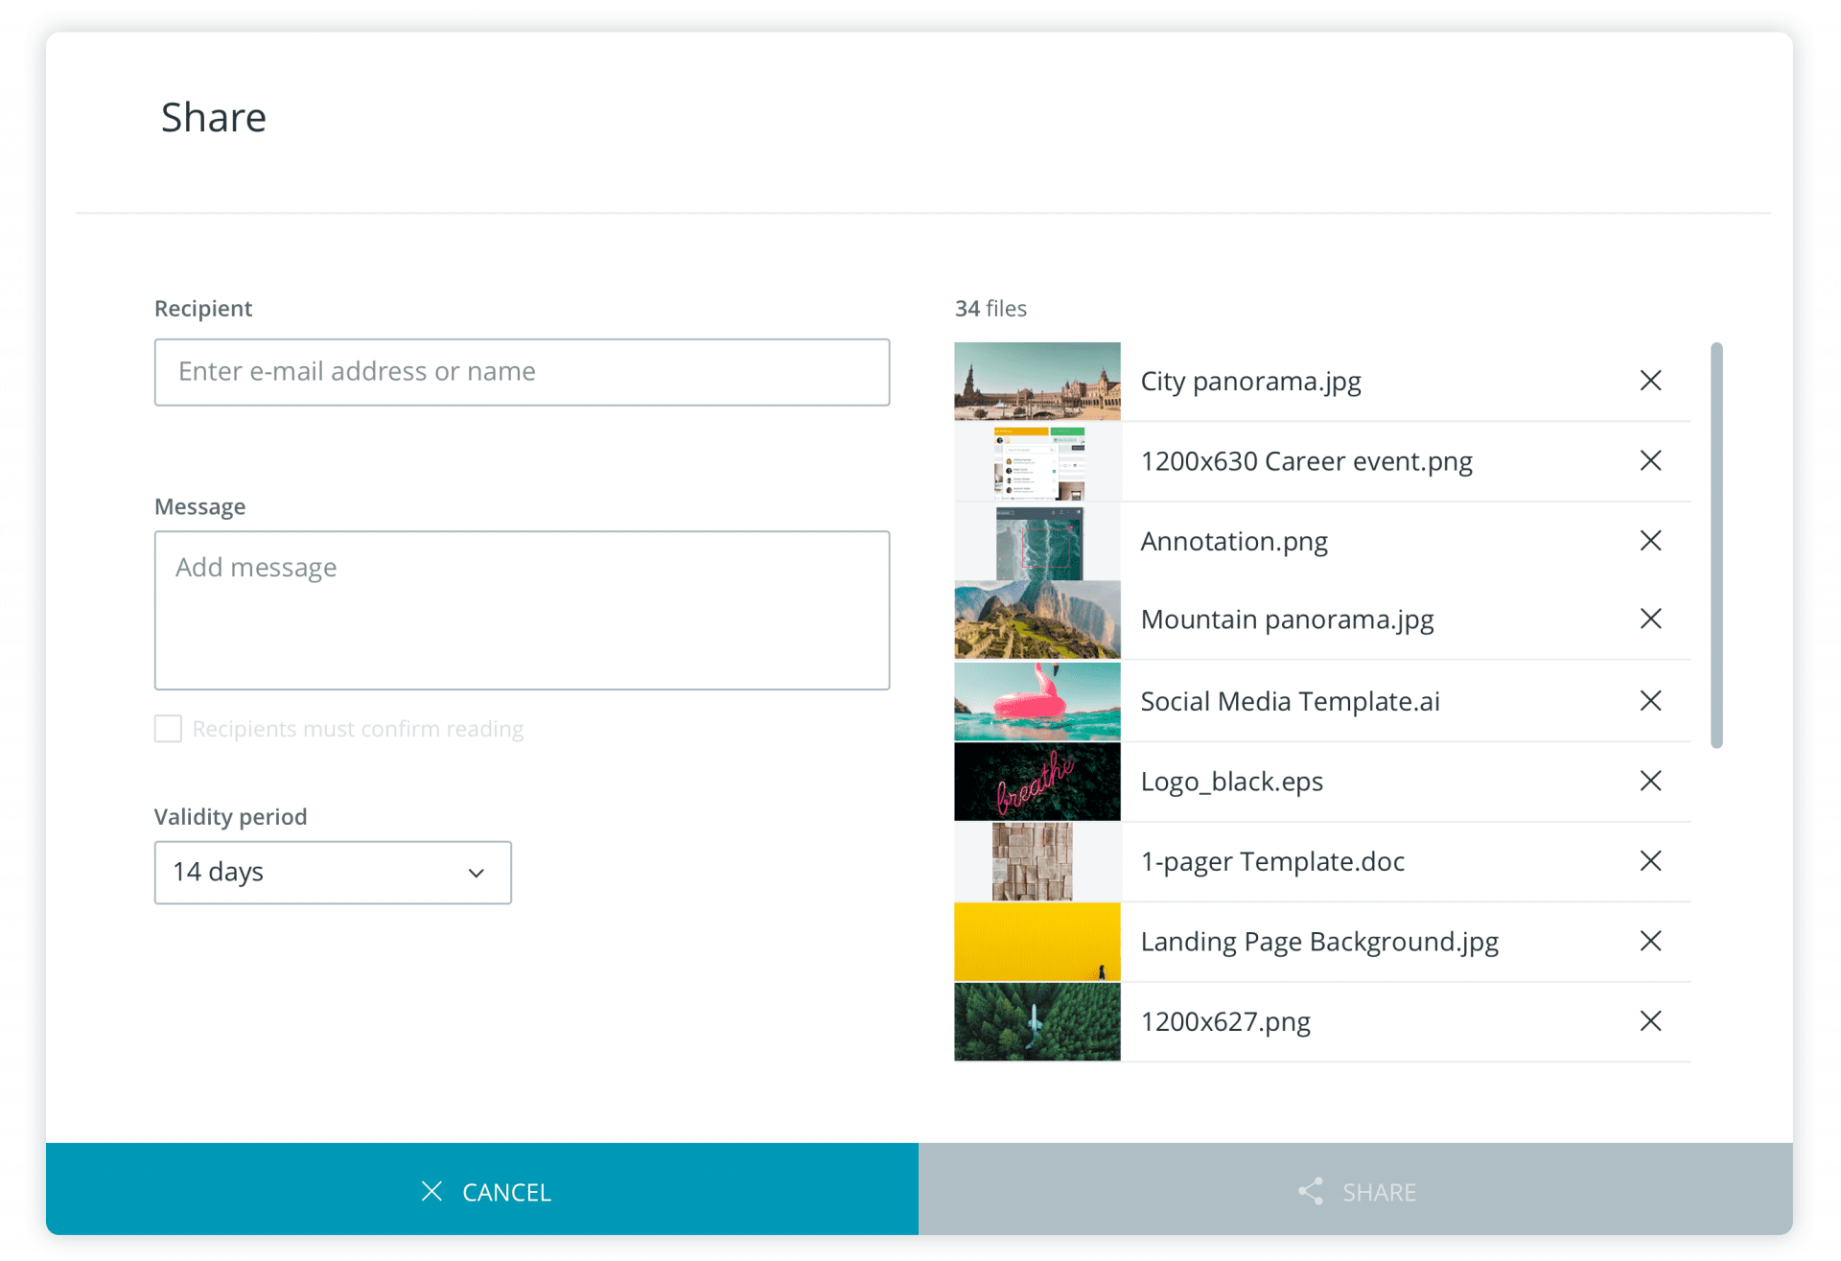1841x1261 pixels.
Task: Remove Mountain panorama.jpg from the file list
Action: tap(1651, 619)
